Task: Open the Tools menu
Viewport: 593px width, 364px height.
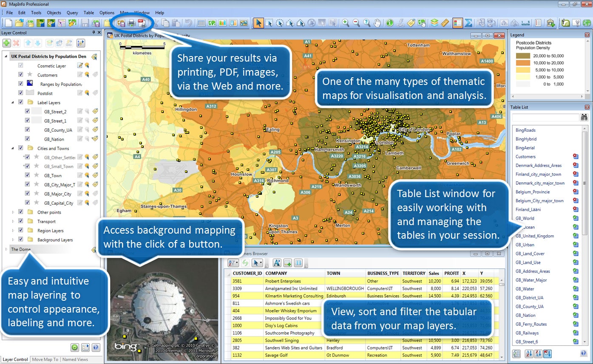Action: pyautogui.click(x=36, y=13)
